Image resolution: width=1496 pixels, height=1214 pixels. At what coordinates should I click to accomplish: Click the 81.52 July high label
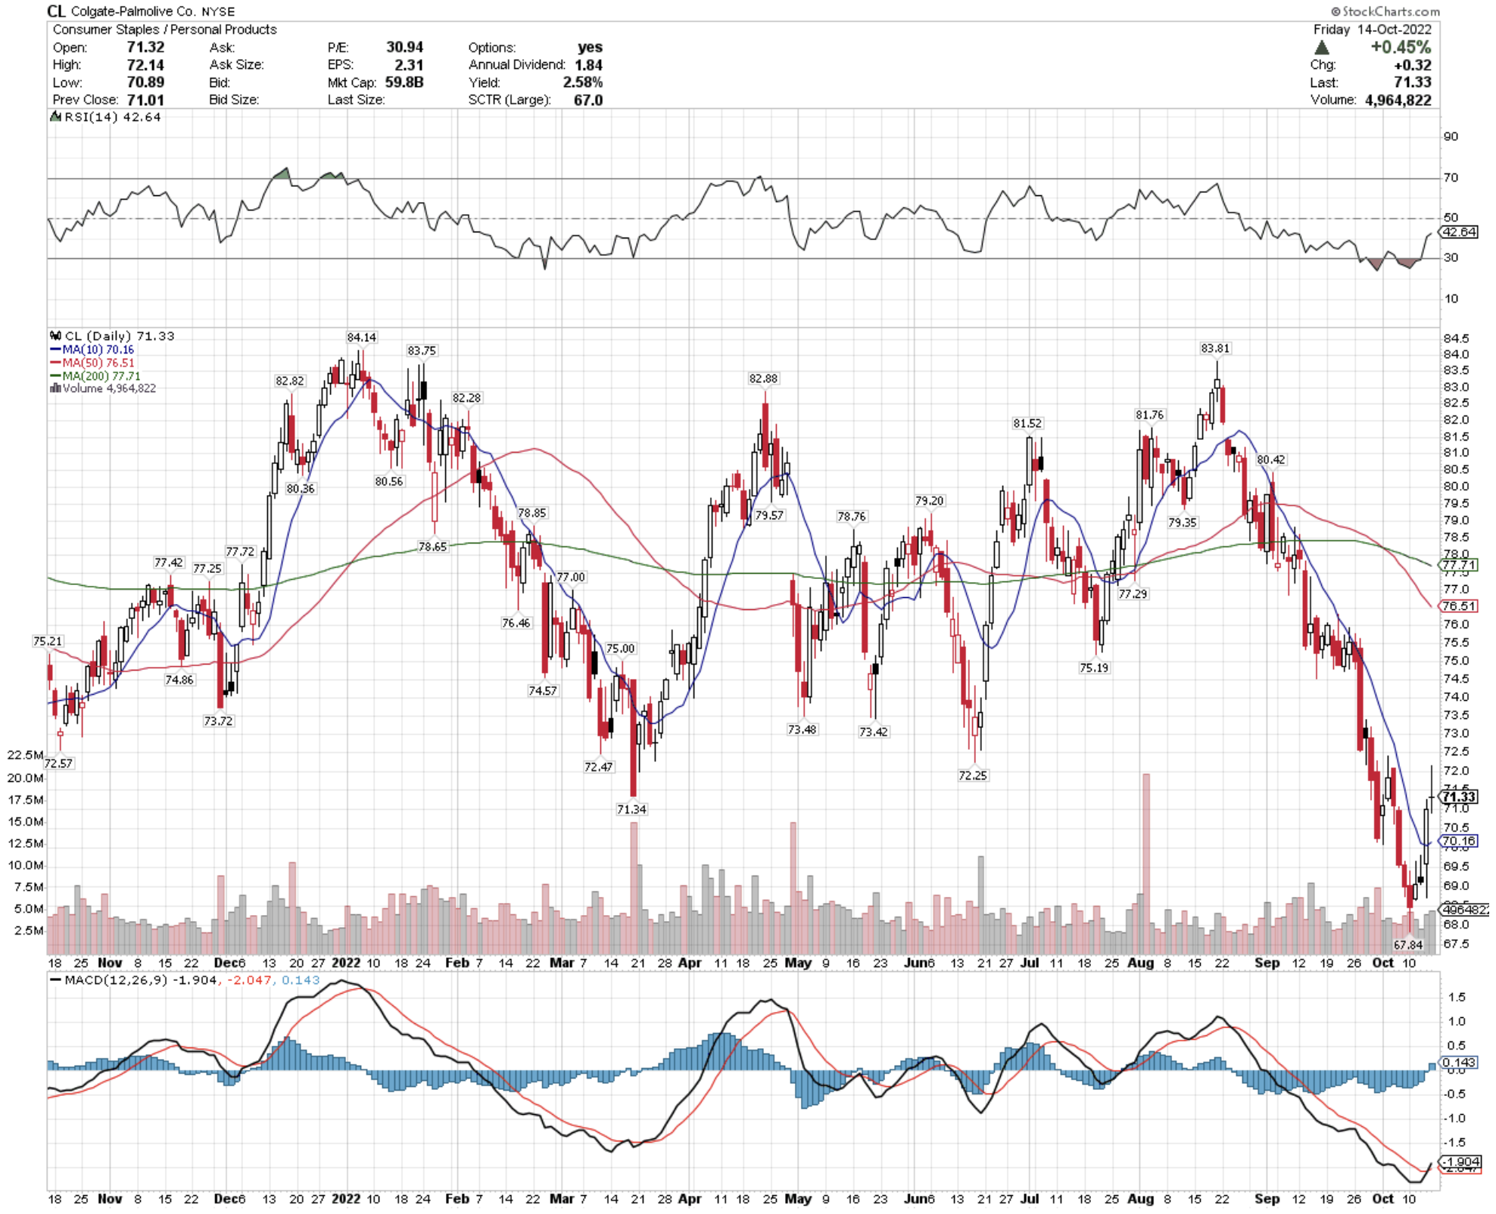[x=1027, y=423]
